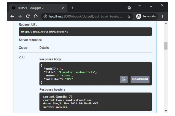Reload the current page
The height and width of the screenshot is (116, 175).
[28, 16]
